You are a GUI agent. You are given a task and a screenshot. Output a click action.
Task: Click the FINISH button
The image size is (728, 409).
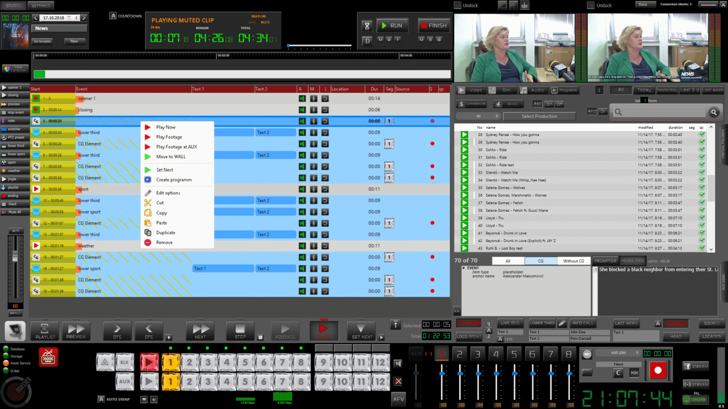433,26
